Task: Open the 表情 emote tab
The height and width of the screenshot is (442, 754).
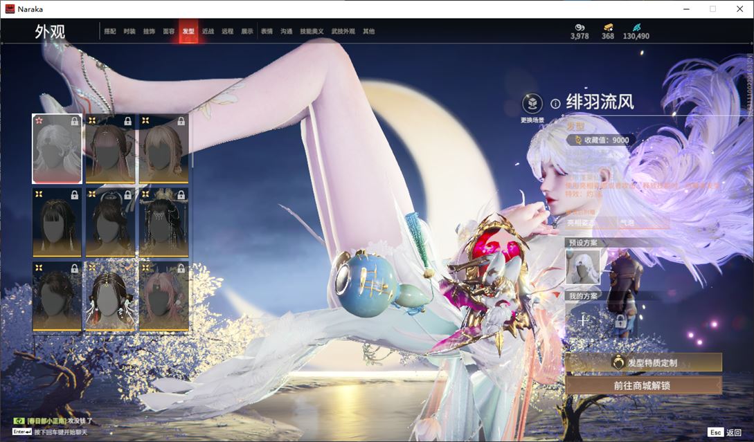Action: (x=267, y=31)
